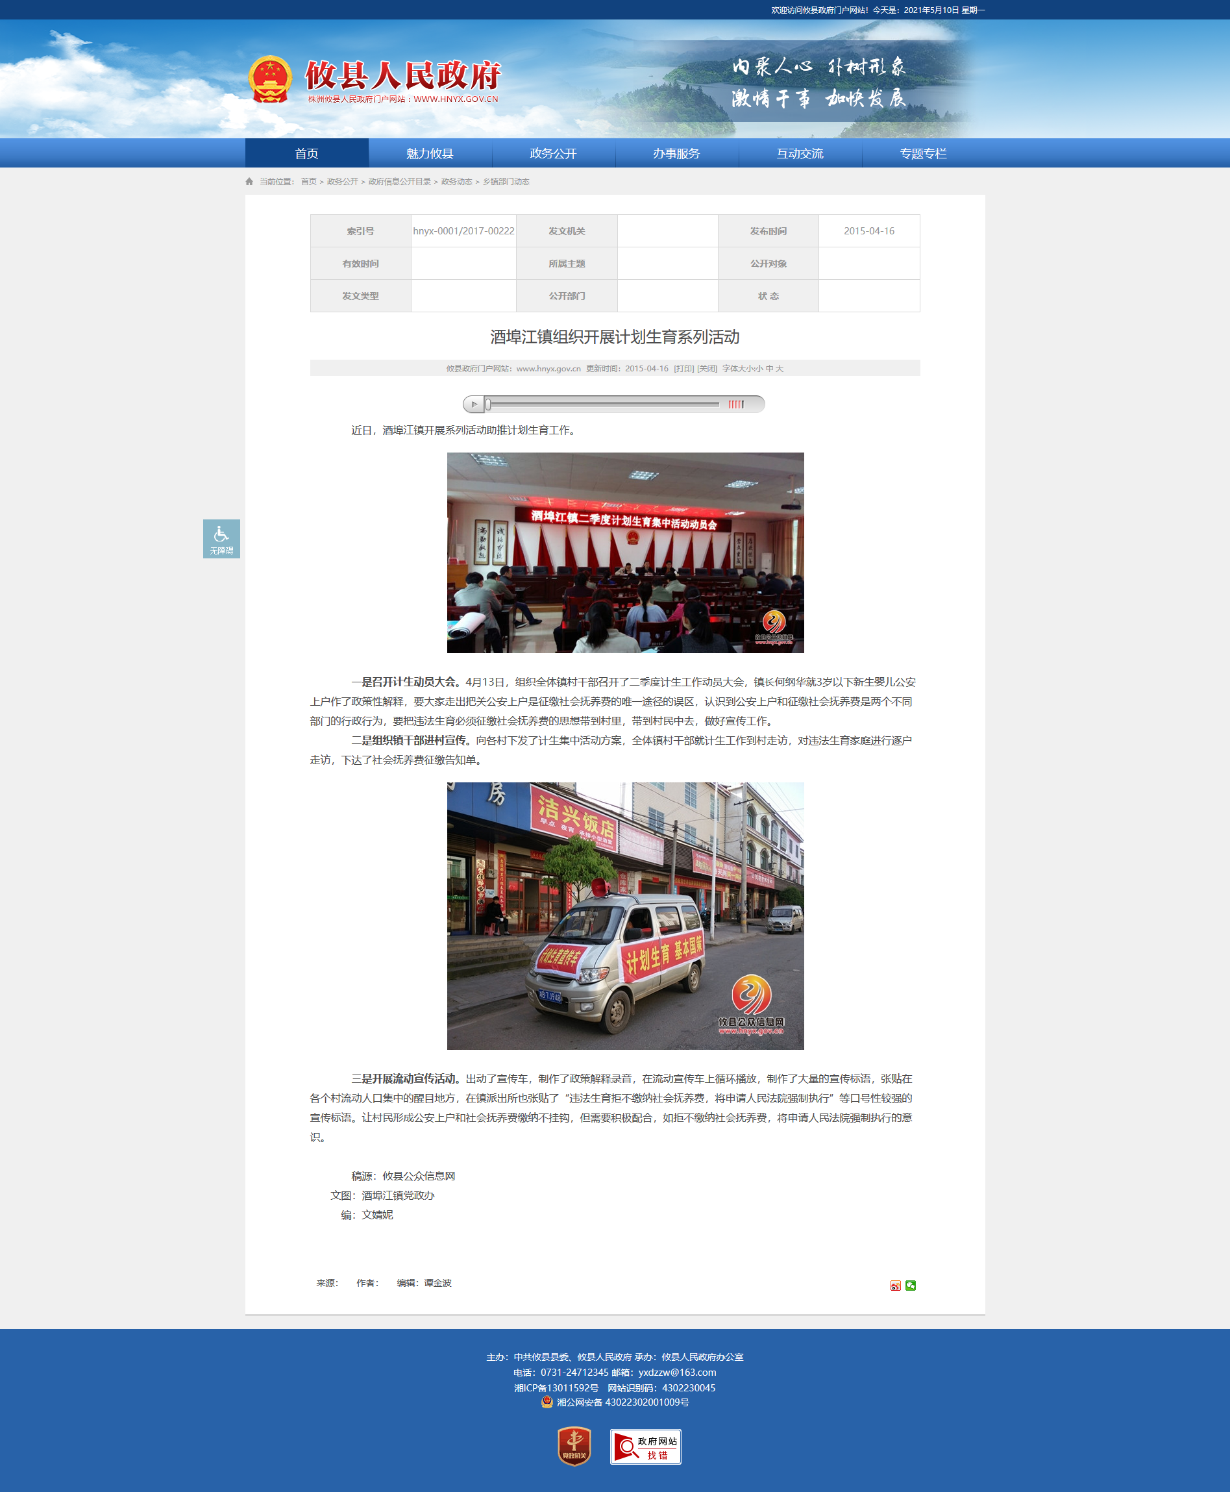Click the home icon in the breadcrumb

(x=249, y=181)
